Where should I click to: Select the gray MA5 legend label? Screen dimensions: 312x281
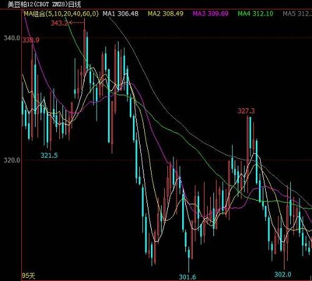(298, 14)
